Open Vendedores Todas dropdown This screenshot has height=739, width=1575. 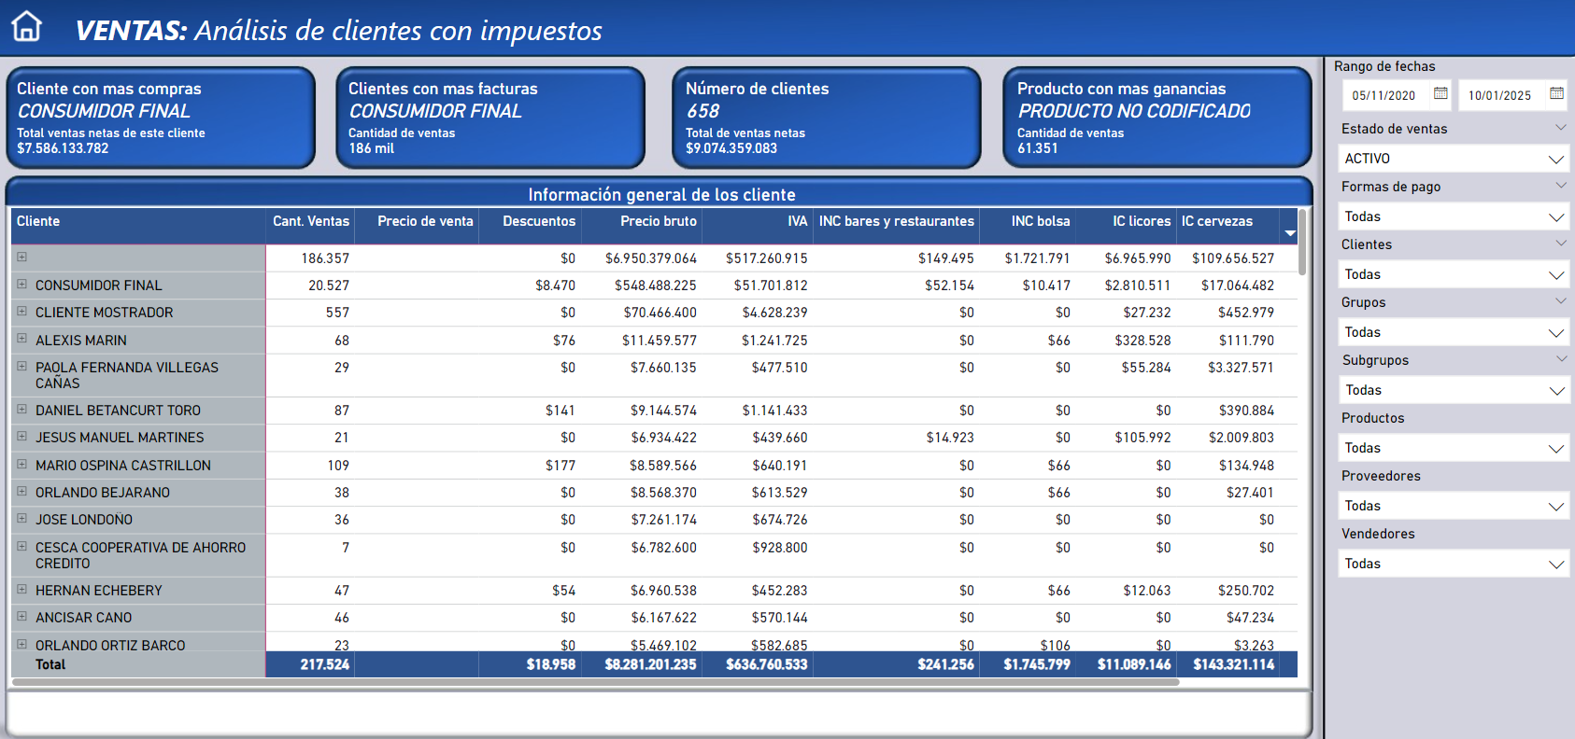[x=1454, y=564]
